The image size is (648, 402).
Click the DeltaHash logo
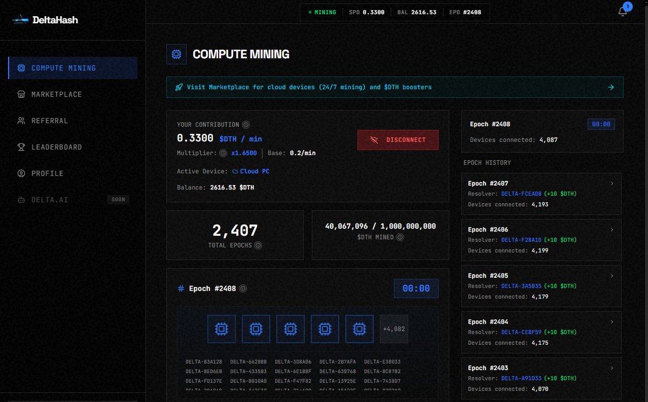pos(45,20)
